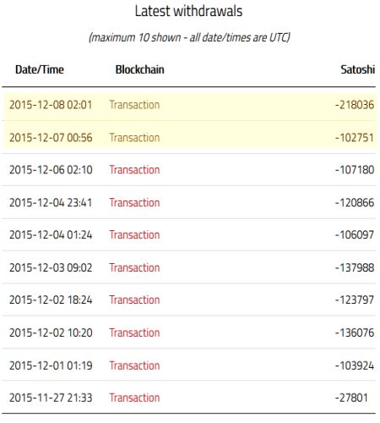Click the Satoshi column header
Image resolution: width=380 pixels, height=423 pixels.
358,69
